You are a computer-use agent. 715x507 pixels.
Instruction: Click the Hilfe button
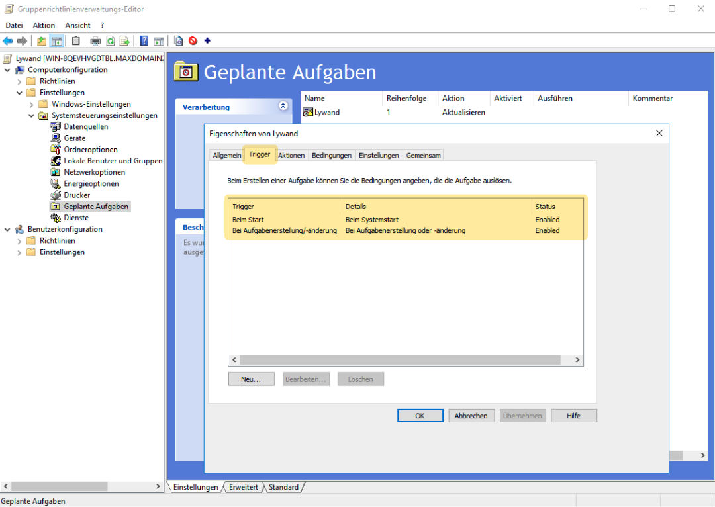point(573,416)
